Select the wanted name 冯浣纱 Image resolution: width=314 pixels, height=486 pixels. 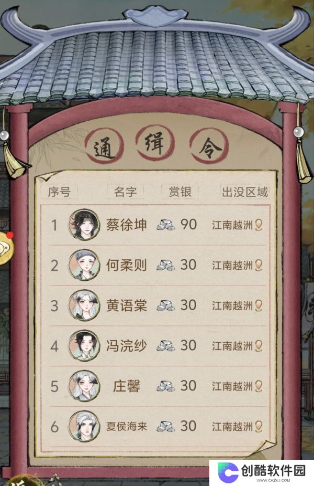[127, 345]
